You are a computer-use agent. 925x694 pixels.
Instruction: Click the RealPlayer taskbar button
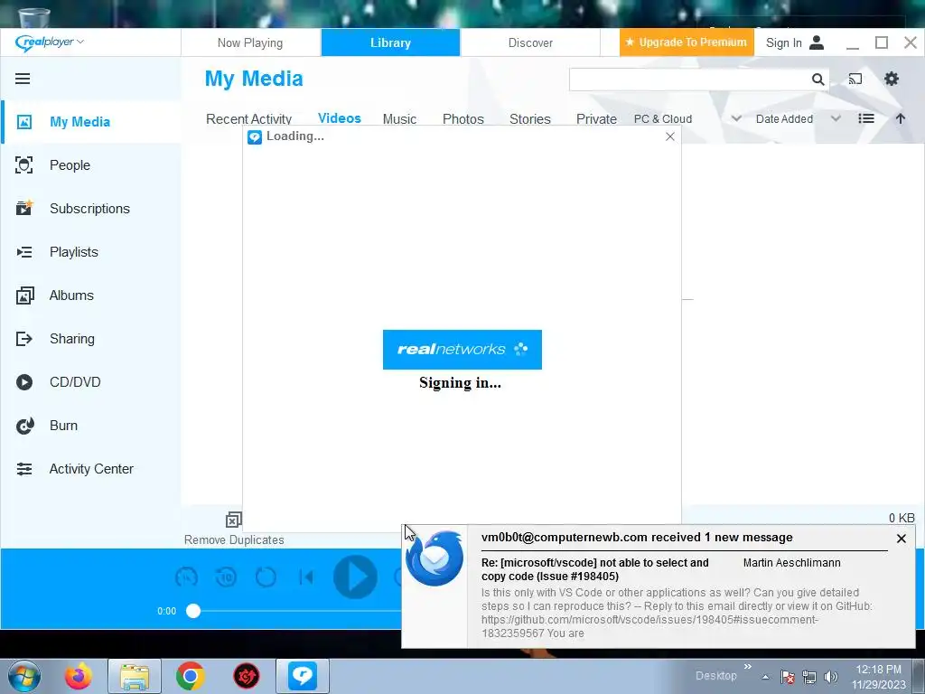point(302,676)
